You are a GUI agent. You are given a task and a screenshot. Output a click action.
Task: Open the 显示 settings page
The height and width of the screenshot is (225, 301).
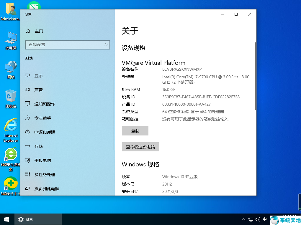click(x=67, y=76)
